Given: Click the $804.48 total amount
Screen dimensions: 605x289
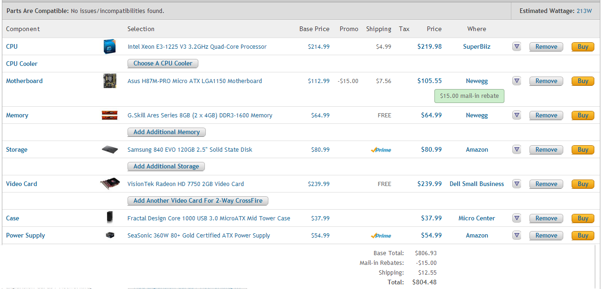Looking at the screenshot, I should click(424, 282).
